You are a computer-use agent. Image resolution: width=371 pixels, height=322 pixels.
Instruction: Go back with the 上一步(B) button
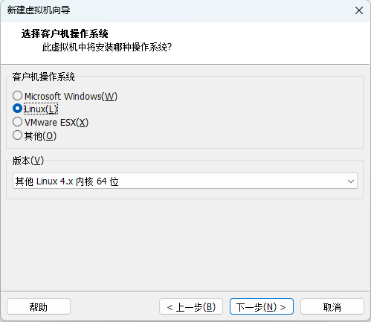click(x=191, y=307)
